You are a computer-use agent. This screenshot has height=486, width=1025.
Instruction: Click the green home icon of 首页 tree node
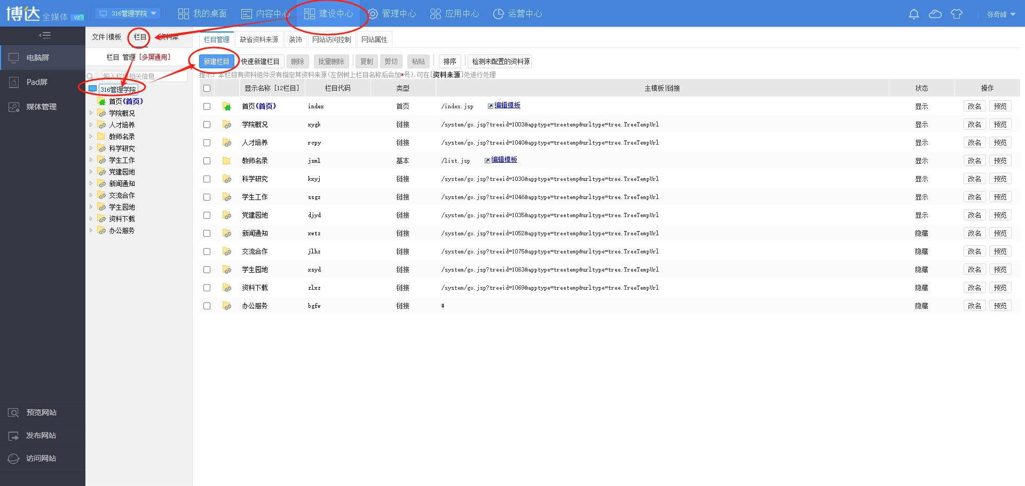point(101,101)
